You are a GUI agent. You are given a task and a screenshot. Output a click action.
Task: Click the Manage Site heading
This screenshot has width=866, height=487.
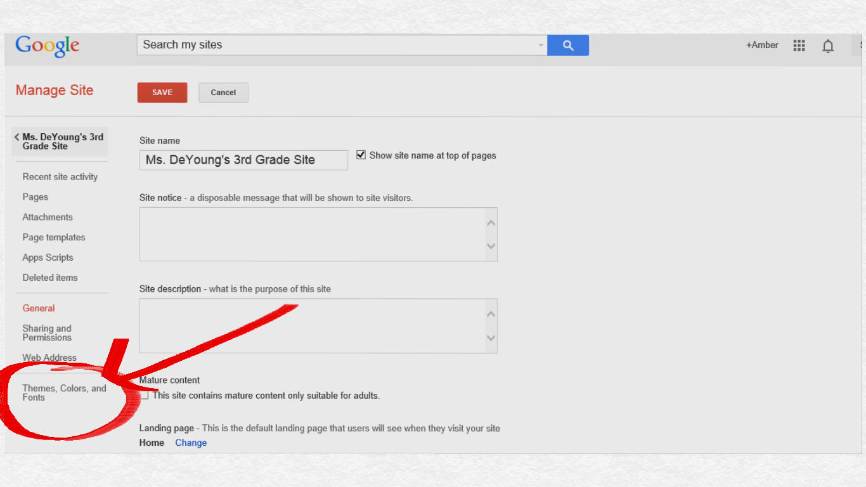pos(55,90)
